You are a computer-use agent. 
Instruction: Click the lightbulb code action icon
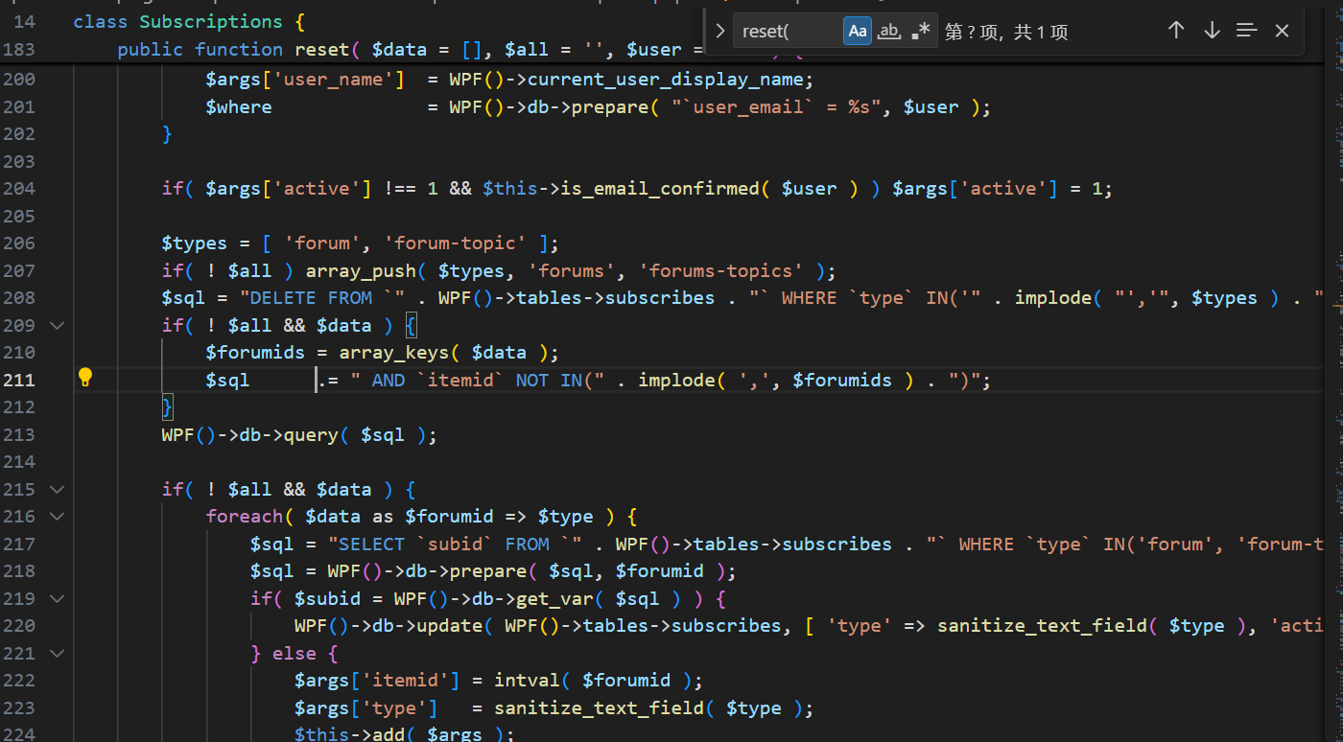click(x=85, y=377)
